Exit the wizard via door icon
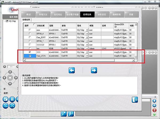160x119 pixels. [x=135, y=100]
